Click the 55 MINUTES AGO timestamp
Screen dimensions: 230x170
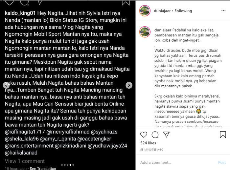pyautogui.click(x=152, y=149)
